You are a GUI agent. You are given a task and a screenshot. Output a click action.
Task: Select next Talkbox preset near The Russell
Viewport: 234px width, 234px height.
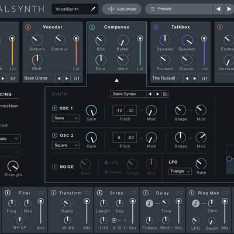[195, 78]
